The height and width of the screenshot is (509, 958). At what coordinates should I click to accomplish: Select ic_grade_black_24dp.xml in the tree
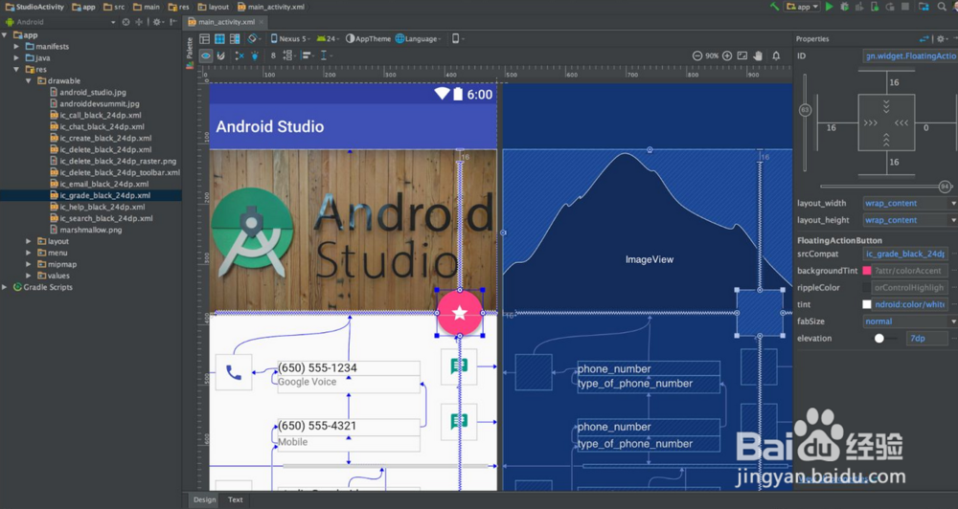click(105, 196)
